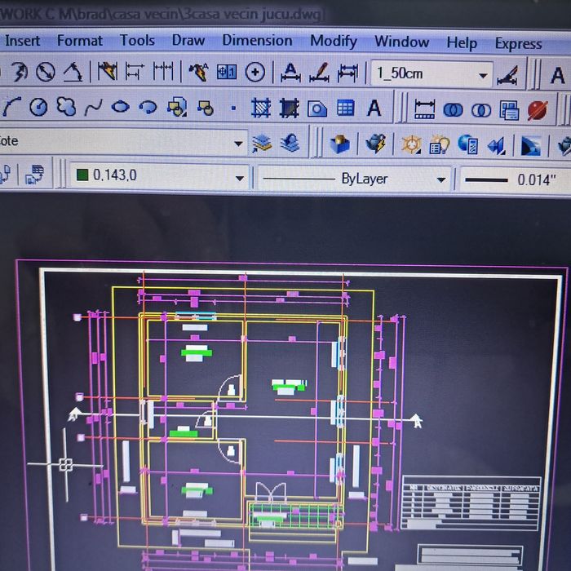
Task: Select the Quick Dimension tool
Action: click(108, 71)
